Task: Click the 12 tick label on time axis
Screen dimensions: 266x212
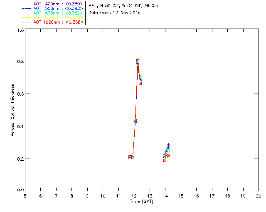Action: 134,196
